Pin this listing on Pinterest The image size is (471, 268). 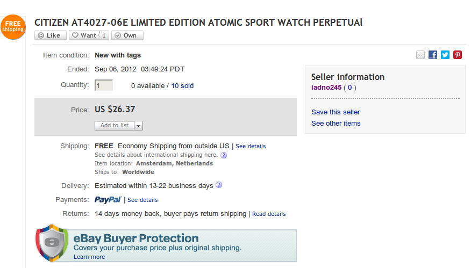point(458,55)
